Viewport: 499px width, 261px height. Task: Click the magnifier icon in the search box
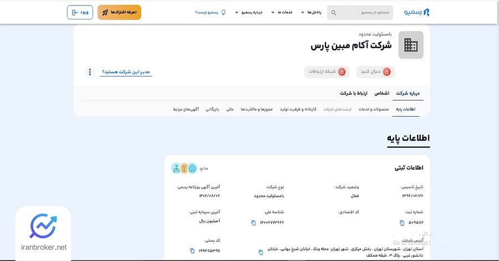pos(334,12)
